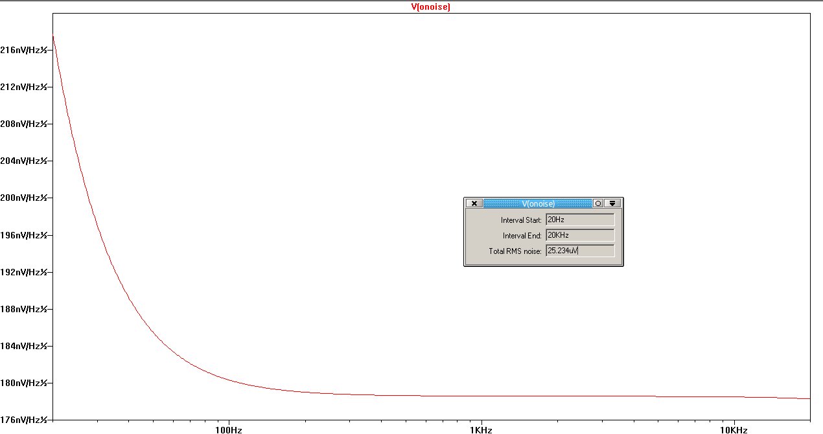Click the down-arrow button in dialog title bar
The image size is (823, 434).
pos(612,203)
